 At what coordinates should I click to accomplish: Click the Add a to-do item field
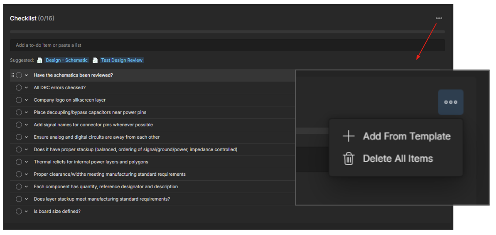[x=227, y=45]
